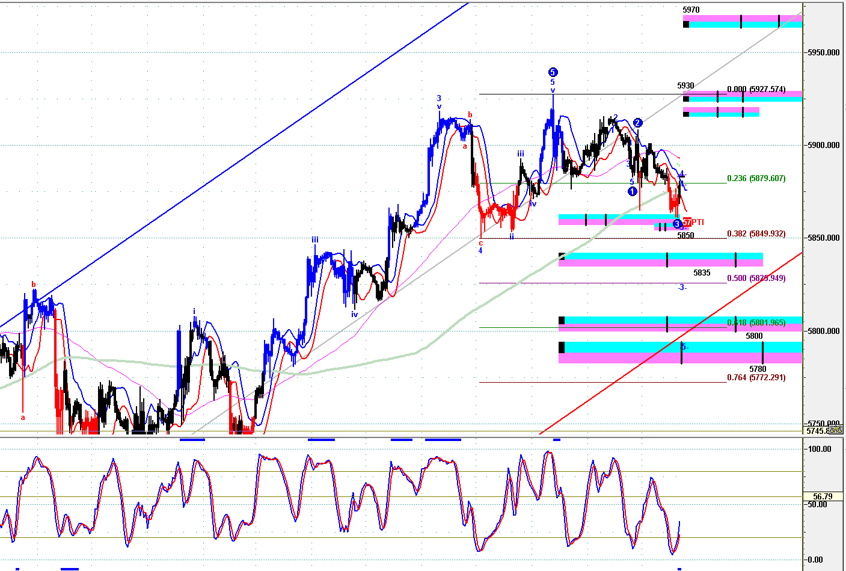Click the 0.764 (5772.291) retracement label

tap(756, 377)
